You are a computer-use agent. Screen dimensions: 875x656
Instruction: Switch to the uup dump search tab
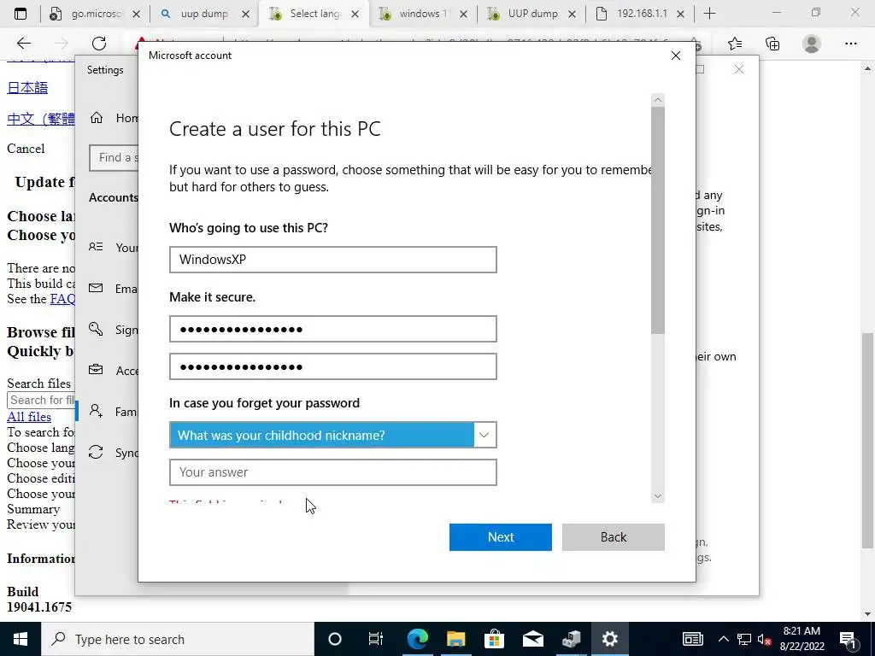pos(204,15)
